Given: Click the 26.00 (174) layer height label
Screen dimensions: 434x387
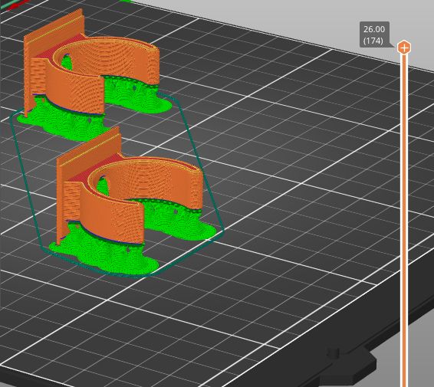Looking at the screenshot, I should 374,34.
